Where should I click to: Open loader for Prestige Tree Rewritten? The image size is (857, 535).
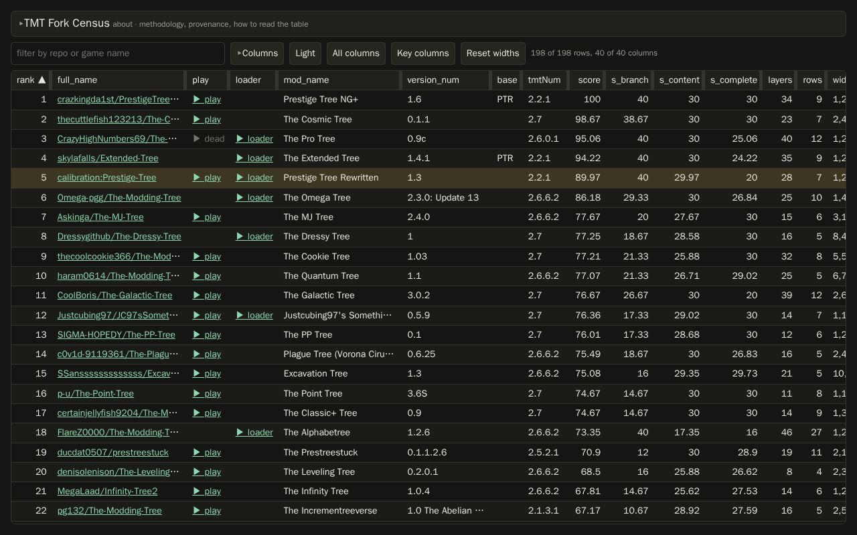[x=254, y=177]
